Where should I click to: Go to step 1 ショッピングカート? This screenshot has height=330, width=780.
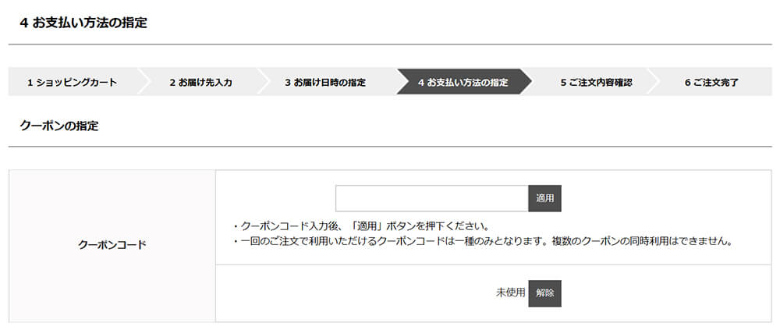click(x=72, y=83)
